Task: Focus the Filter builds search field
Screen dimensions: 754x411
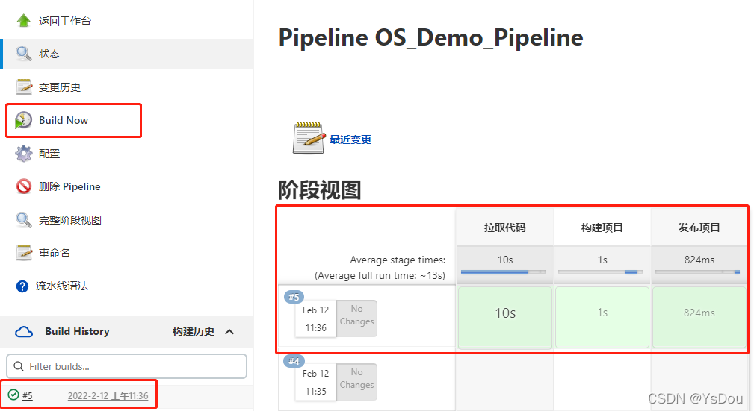Action: pyautogui.click(x=126, y=366)
